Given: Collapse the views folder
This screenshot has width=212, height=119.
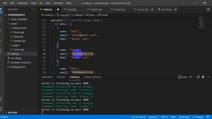Looking at the screenshot, I should pyautogui.click(x=14, y=23).
